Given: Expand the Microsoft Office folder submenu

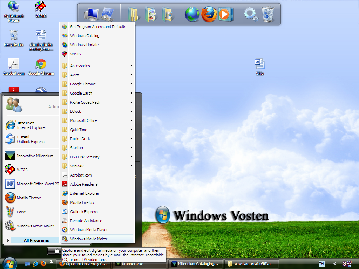Looking at the screenshot, I should point(97,120).
